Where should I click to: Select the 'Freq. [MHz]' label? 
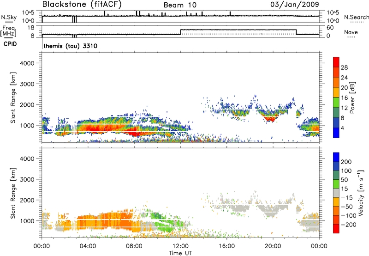(x=9, y=31)
